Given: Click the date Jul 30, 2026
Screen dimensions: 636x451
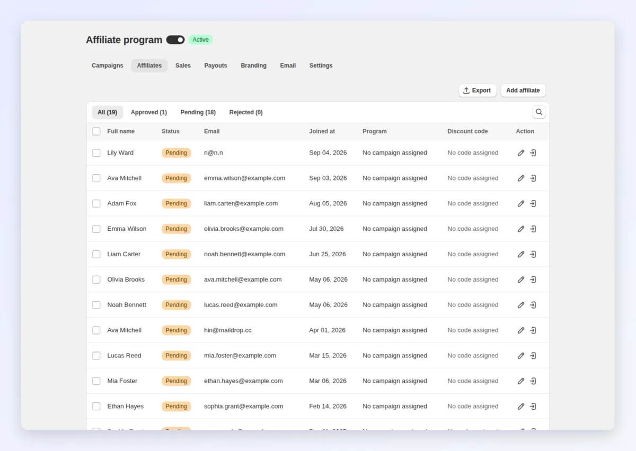Looking at the screenshot, I should click(x=326, y=229).
